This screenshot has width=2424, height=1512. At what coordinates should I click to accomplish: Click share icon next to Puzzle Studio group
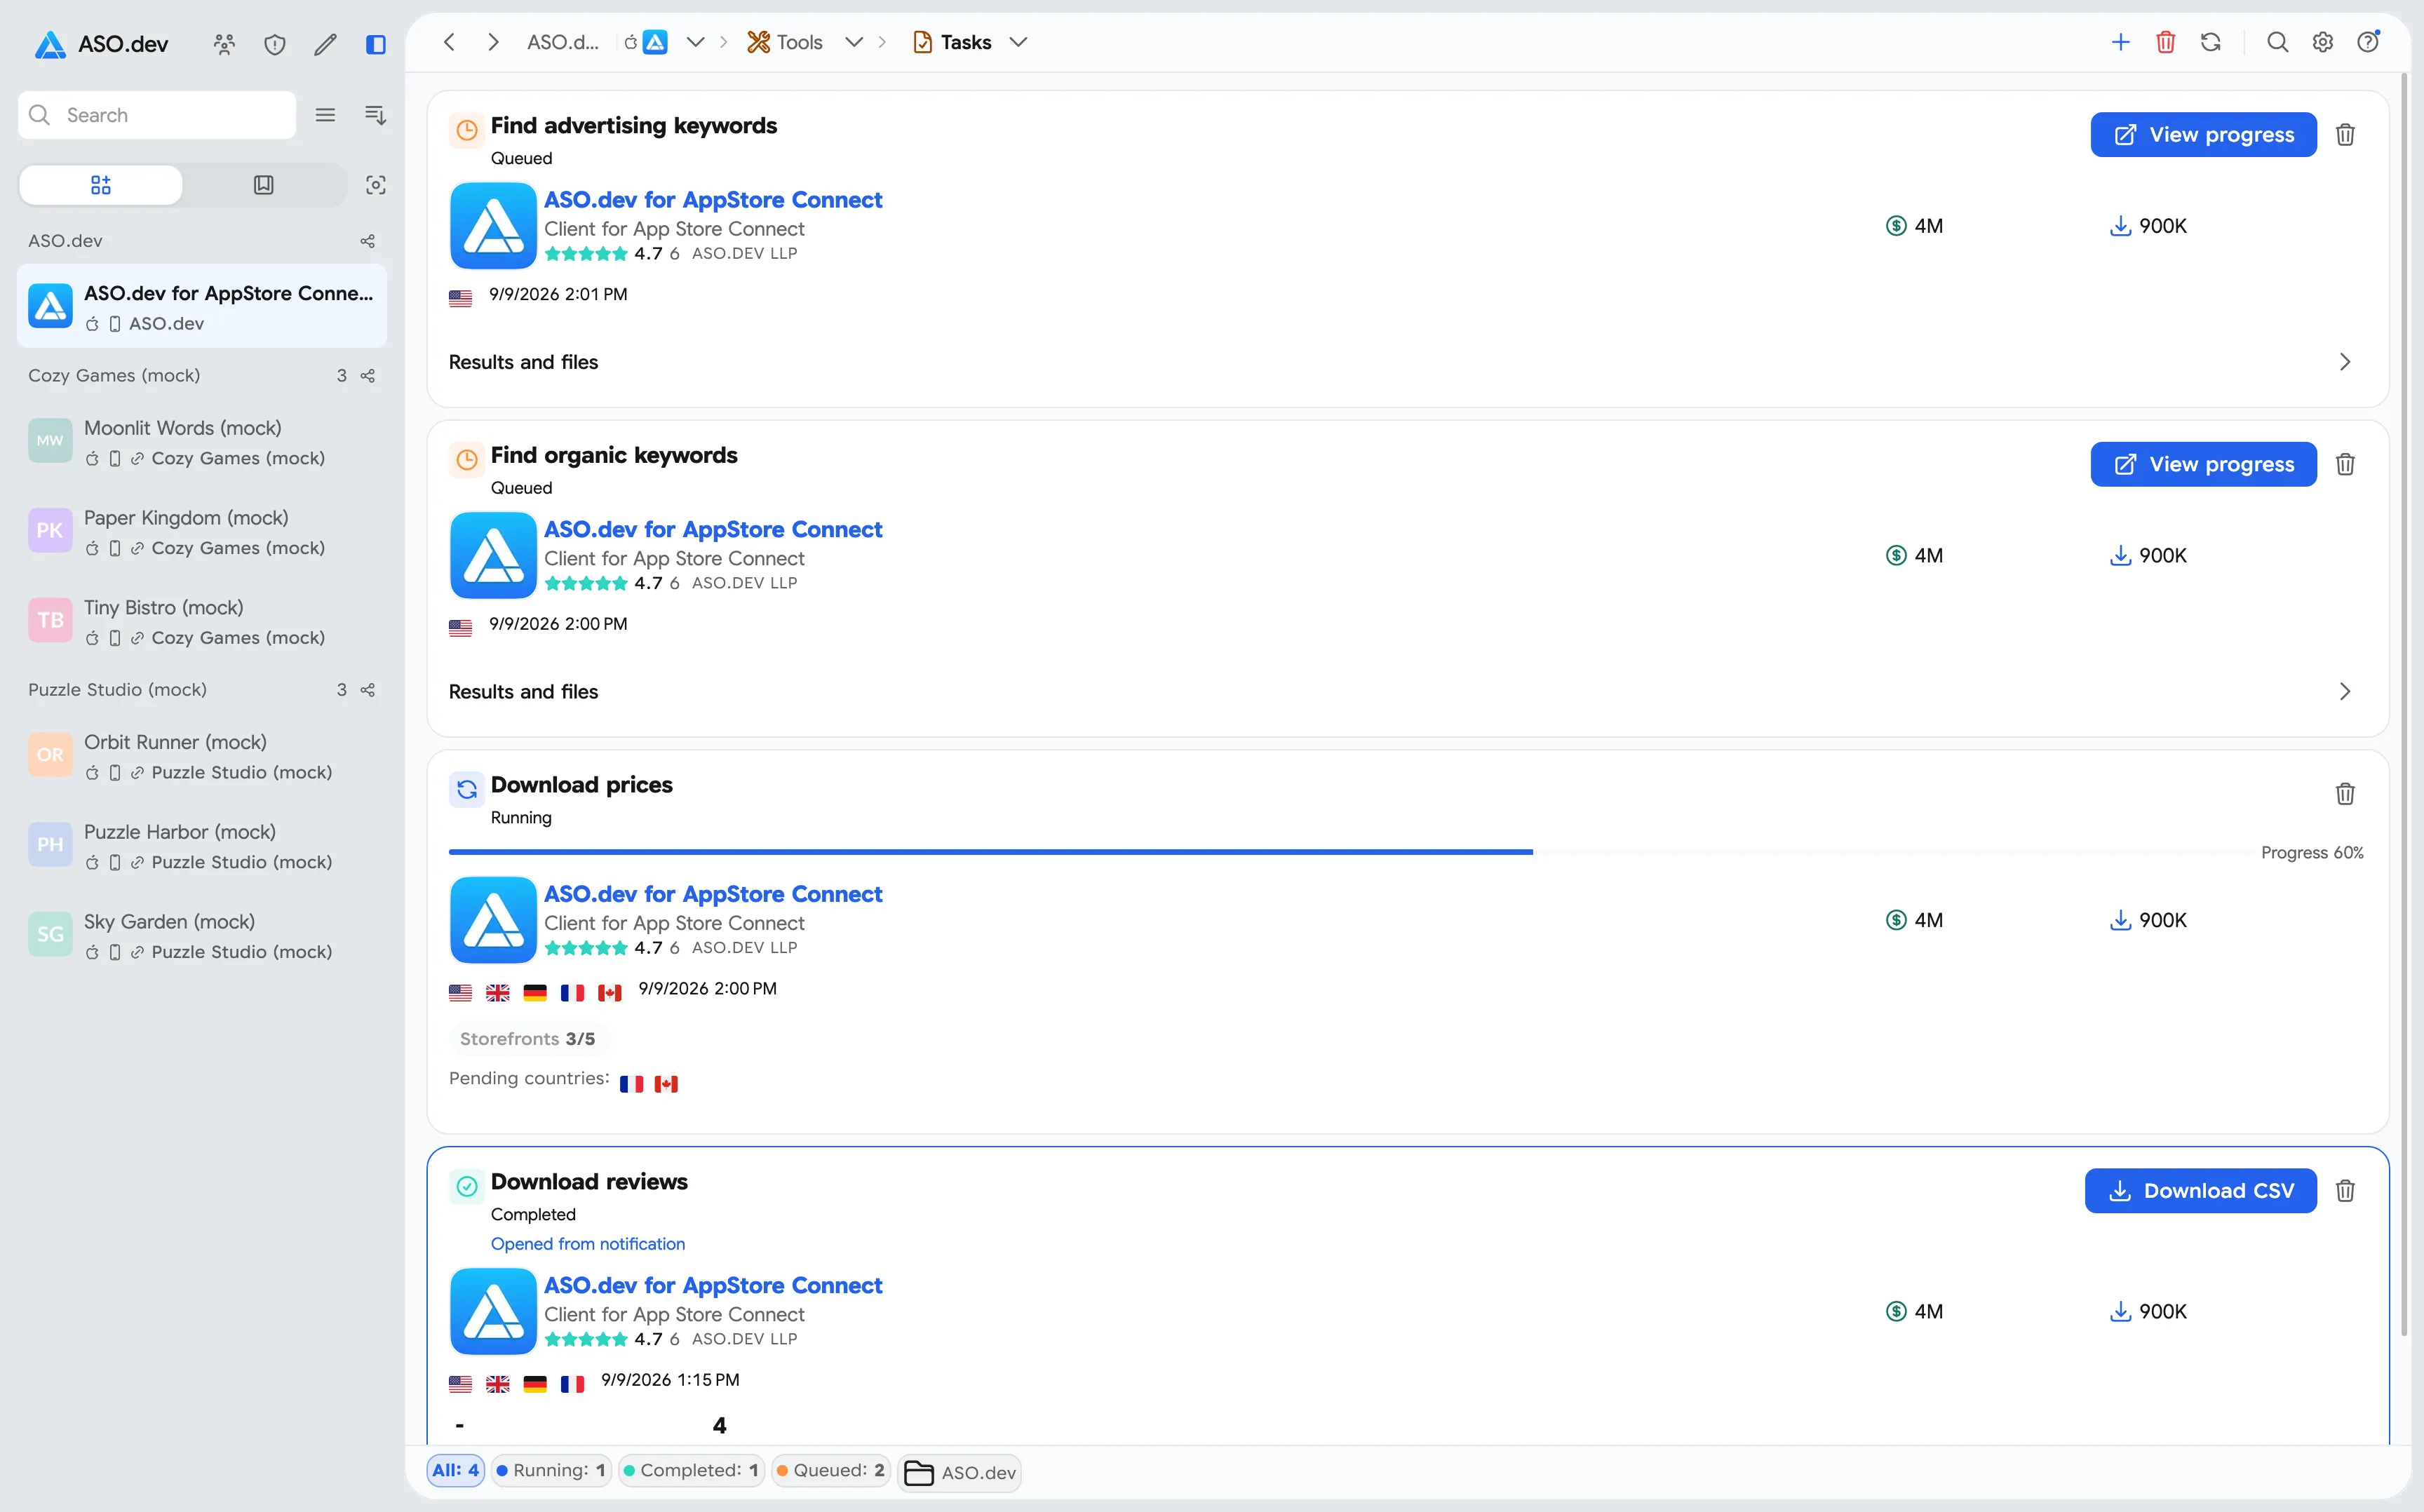tap(368, 690)
